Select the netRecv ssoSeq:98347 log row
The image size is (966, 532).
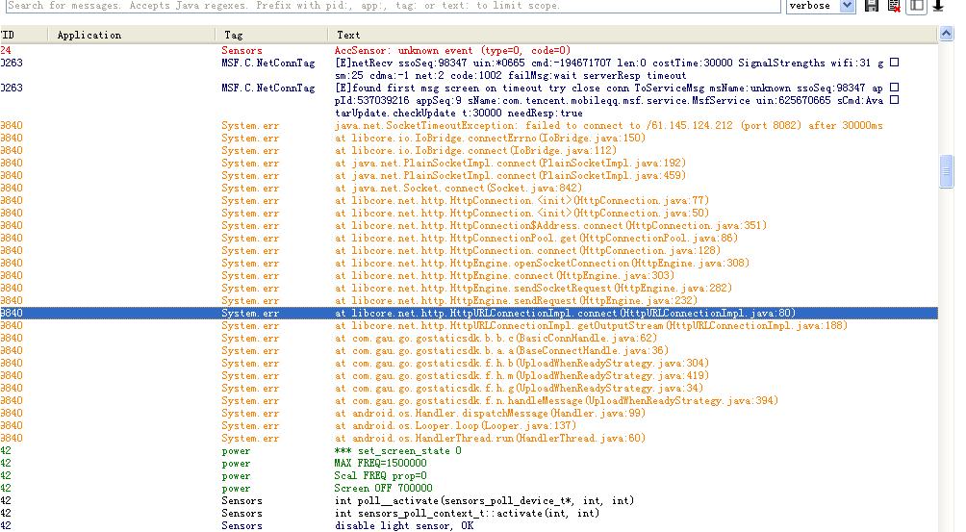[469, 69]
